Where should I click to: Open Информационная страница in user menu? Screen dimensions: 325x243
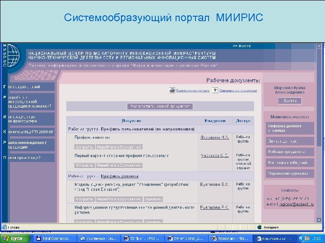click(290, 128)
